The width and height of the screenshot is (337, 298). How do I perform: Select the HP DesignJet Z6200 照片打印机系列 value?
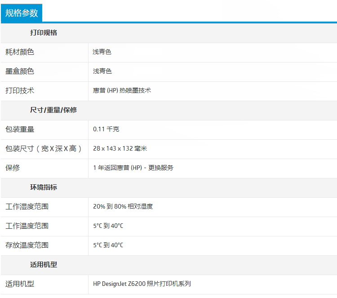(142, 284)
